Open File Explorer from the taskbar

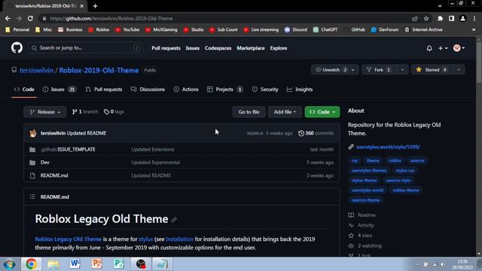tap(53, 264)
